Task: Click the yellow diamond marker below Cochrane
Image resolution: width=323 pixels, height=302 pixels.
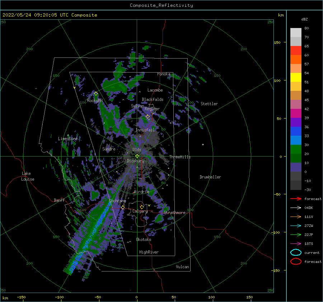Action: tap(123, 207)
